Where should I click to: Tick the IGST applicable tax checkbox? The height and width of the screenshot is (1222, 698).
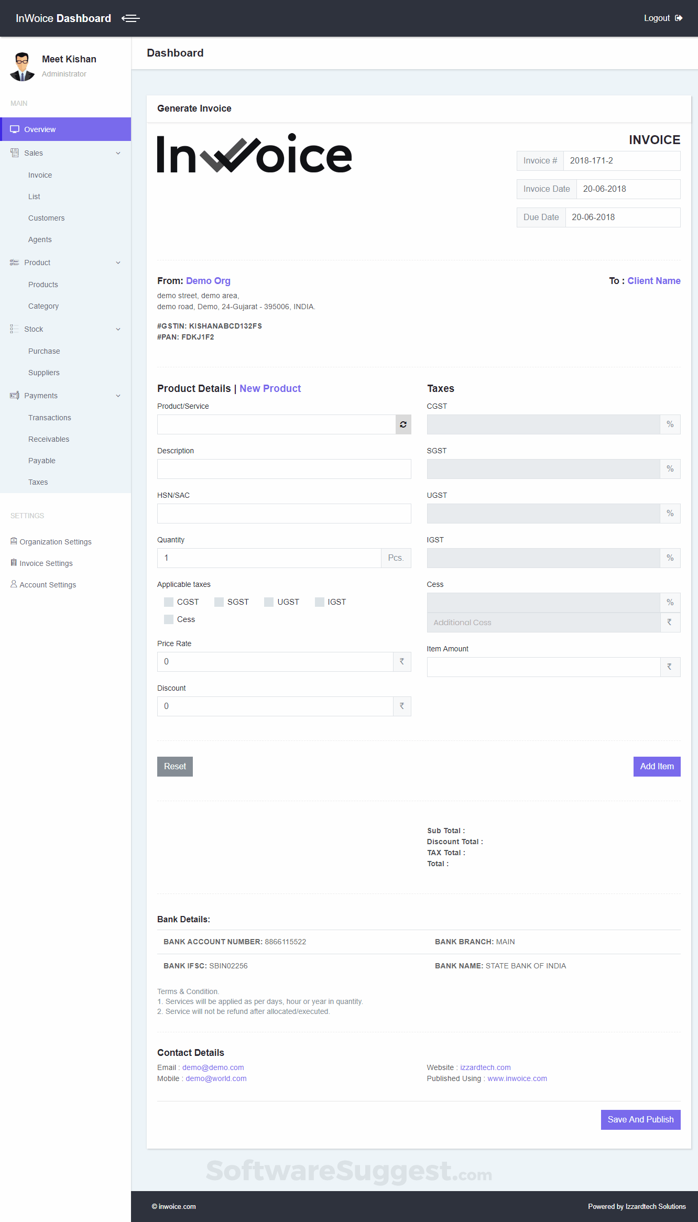(320, 602)
